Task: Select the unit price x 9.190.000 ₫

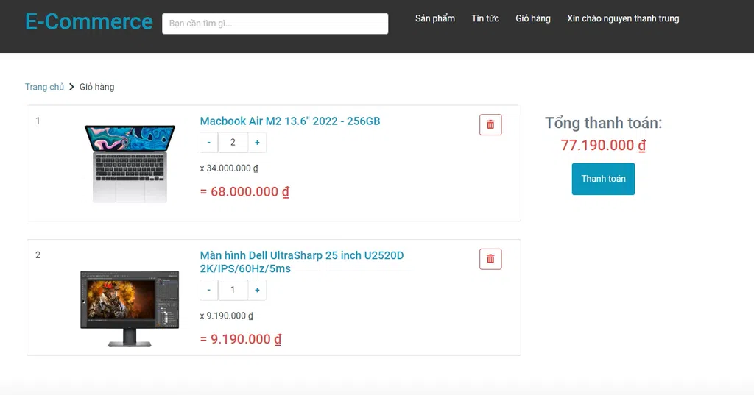Action: tap(227, 316)
